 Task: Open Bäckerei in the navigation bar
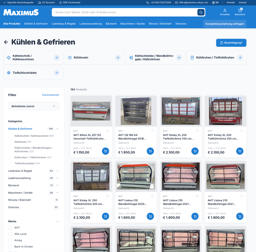111,24
